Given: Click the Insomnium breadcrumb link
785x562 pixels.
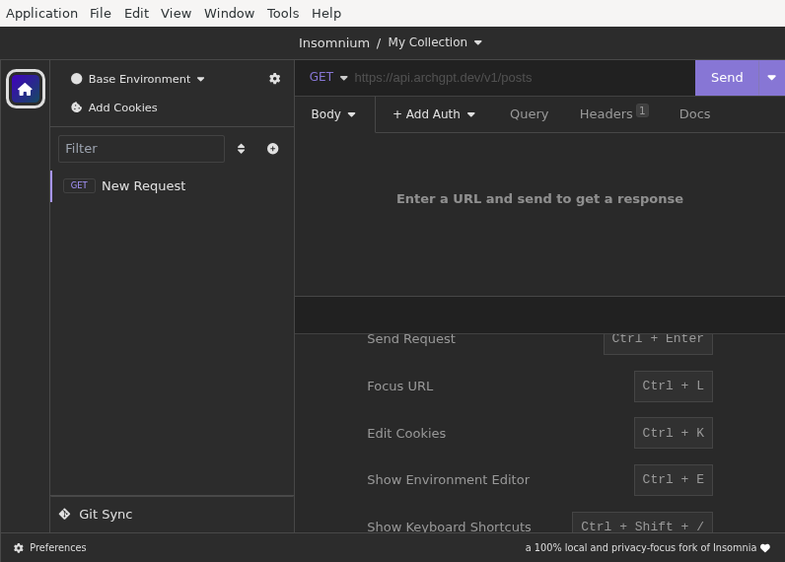Looking at the screenshot, I should pyautogui.click(x=334, y=43).
